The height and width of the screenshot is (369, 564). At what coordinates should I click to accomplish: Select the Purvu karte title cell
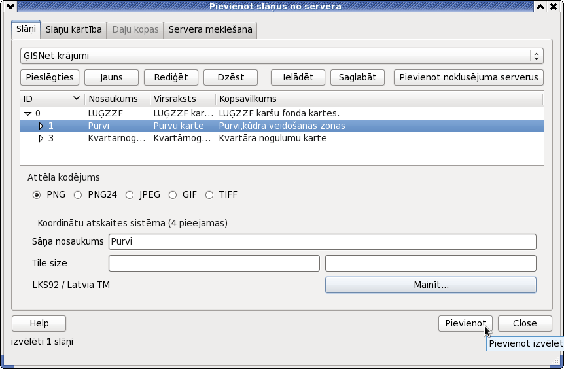click(179, 126)
